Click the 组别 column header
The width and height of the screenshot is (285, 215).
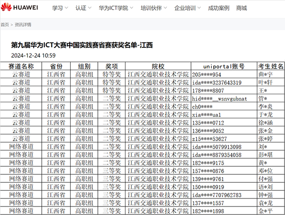84,66
